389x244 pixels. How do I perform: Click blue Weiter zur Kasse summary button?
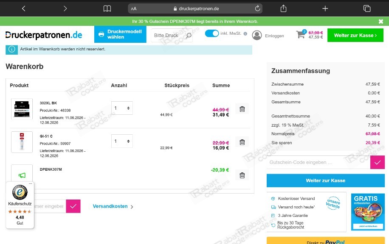click(325, 180)
